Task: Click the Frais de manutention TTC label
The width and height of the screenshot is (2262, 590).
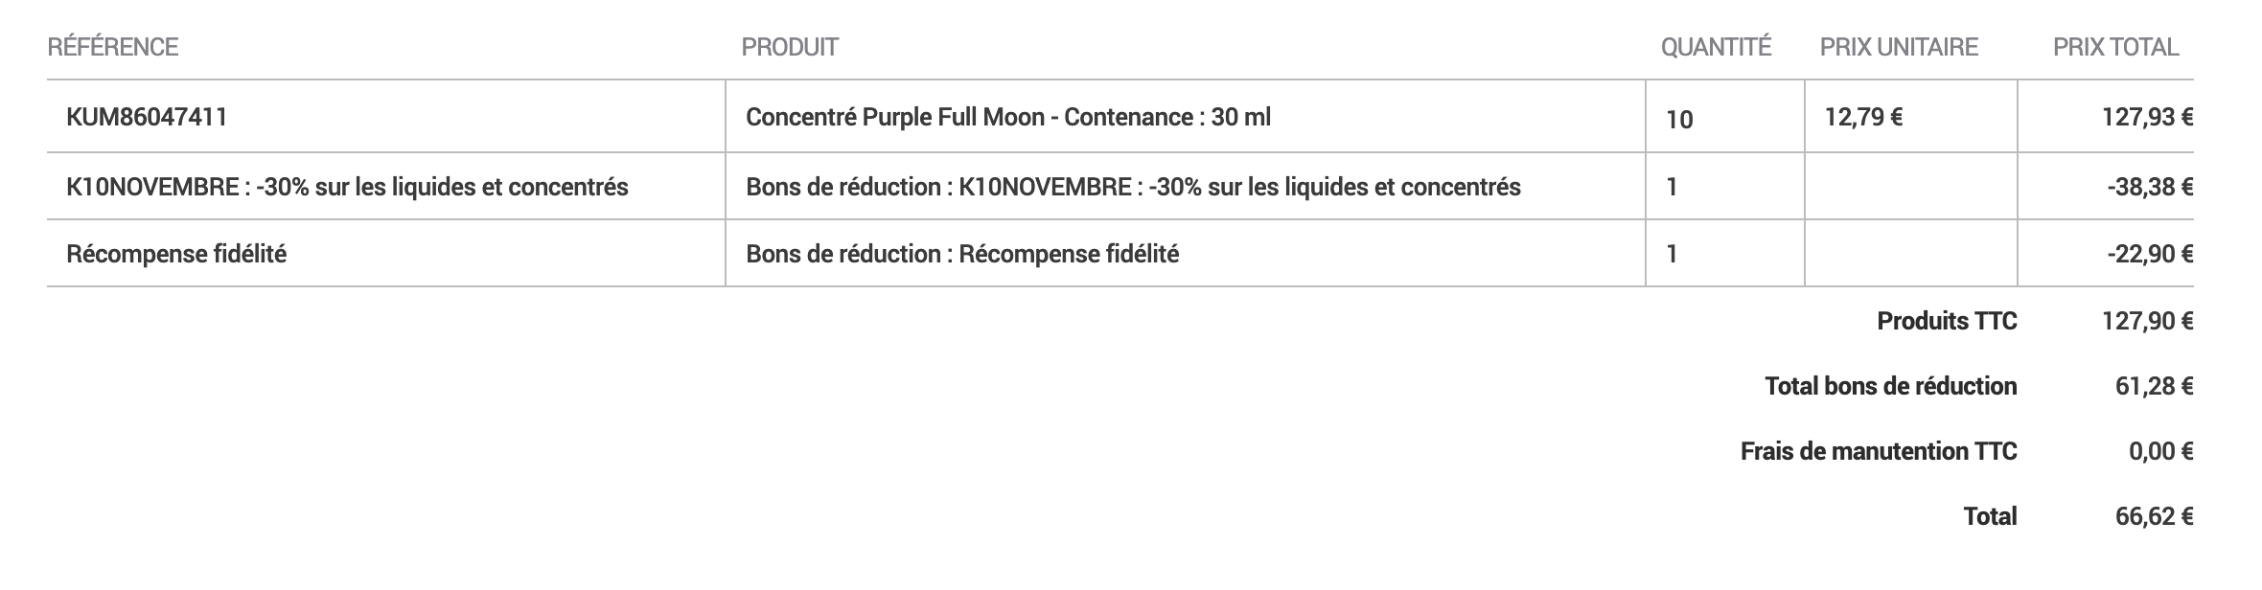Action: (1878, 451)
